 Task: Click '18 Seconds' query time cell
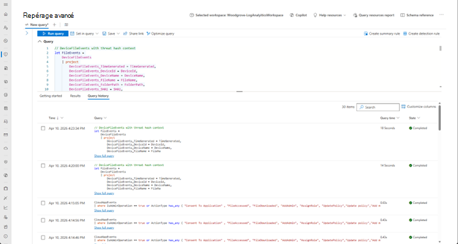(x=388, y=128)
